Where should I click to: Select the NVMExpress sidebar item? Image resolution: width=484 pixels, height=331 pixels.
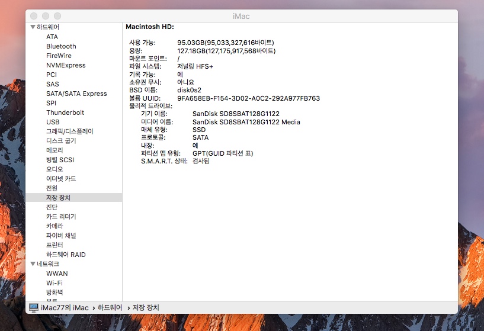tap(66, 65)
